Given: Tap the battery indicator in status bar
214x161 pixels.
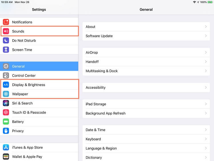Looking at the screenshot, I should [x=210, y=2].
